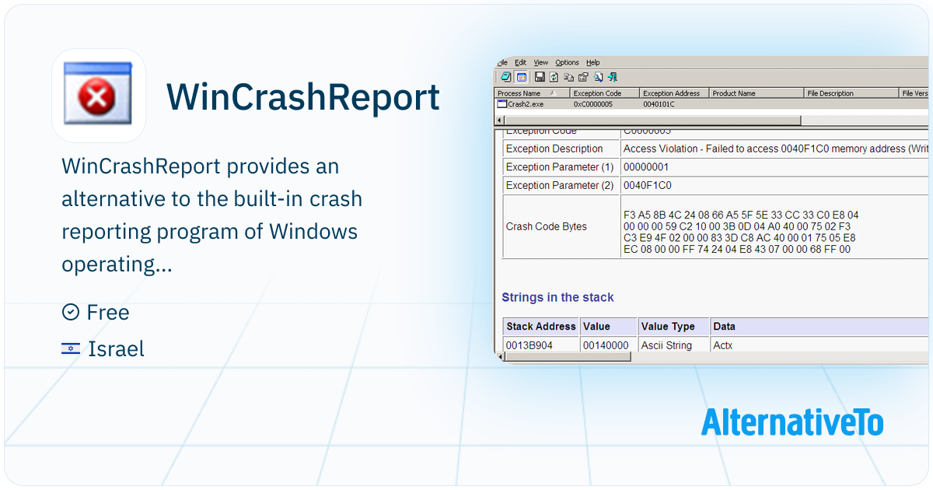Click the Copy toolbar icon
Viewport: 933px width, 490px height.
pyautogui.click(x=568, y=77)
